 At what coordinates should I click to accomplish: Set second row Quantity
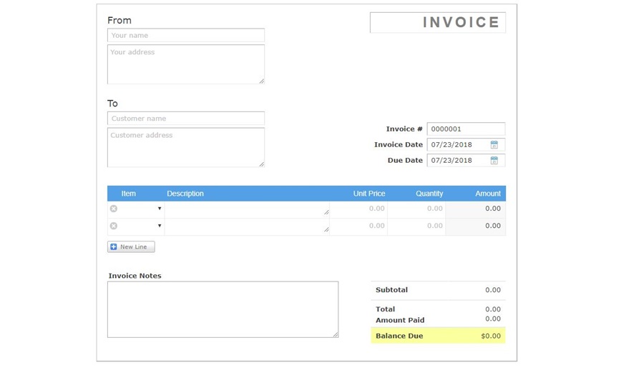416,226
